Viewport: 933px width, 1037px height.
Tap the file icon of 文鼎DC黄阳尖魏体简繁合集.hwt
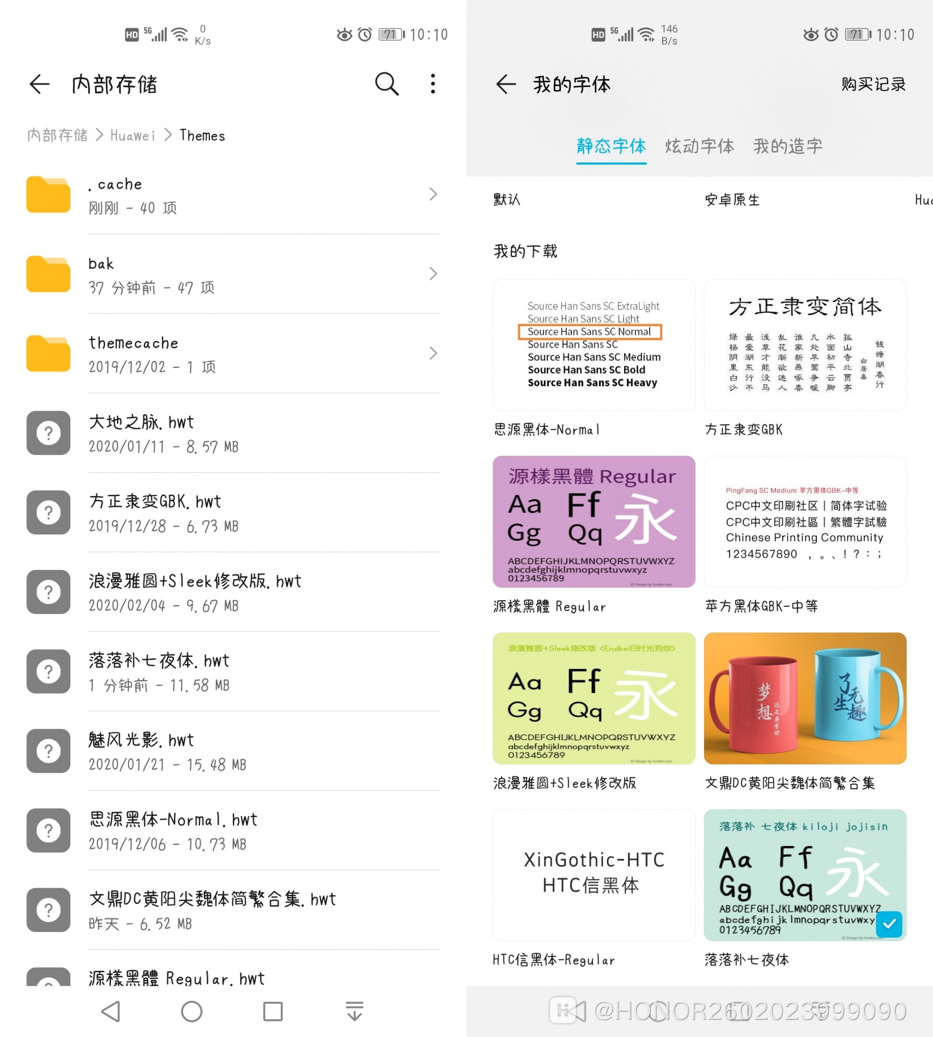(48, 910)
